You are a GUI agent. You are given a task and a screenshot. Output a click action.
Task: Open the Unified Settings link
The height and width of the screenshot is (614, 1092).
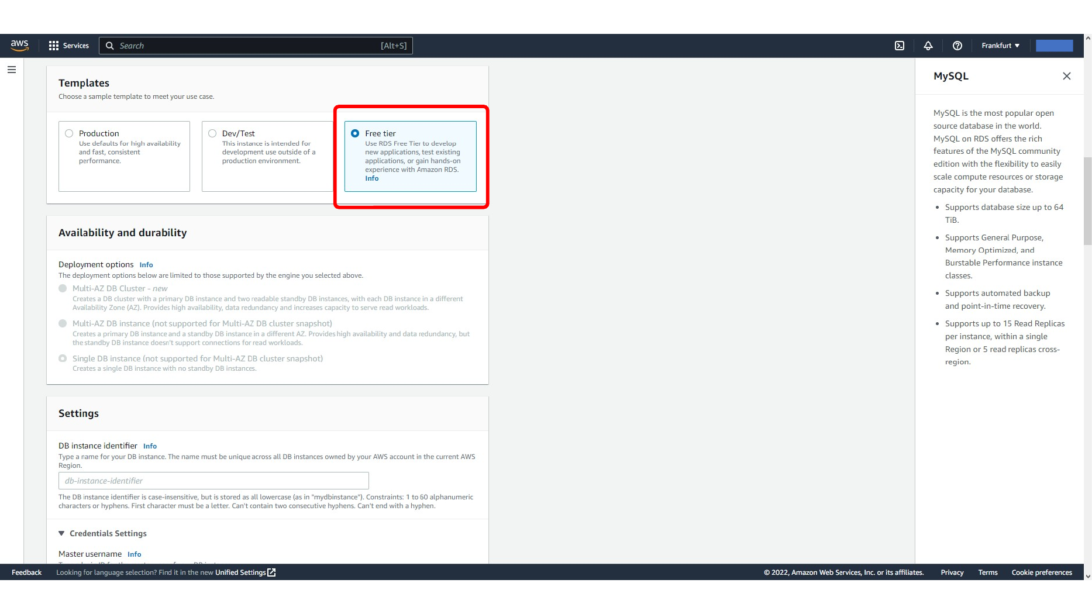(x=240, y=572)
